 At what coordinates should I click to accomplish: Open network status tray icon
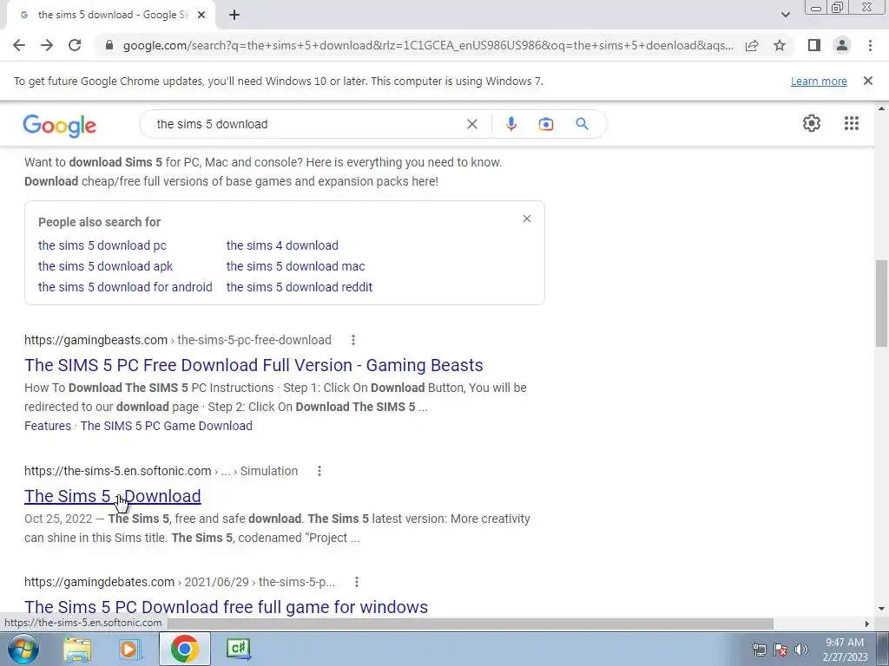point(759,650)
